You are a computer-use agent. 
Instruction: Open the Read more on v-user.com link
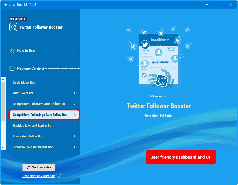(39, 176)
